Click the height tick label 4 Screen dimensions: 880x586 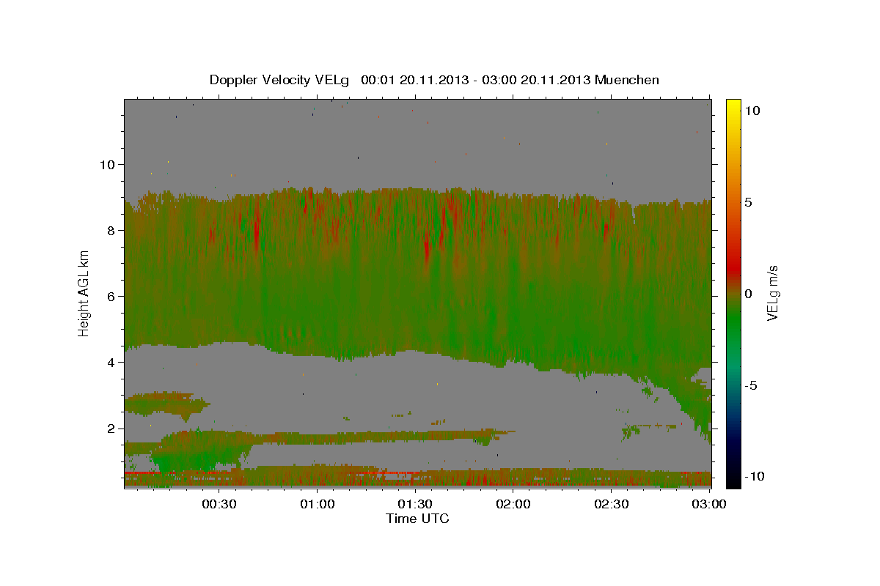[111, 362]
